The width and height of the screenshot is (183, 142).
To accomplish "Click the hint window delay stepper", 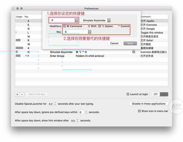I will coord(78,120).
